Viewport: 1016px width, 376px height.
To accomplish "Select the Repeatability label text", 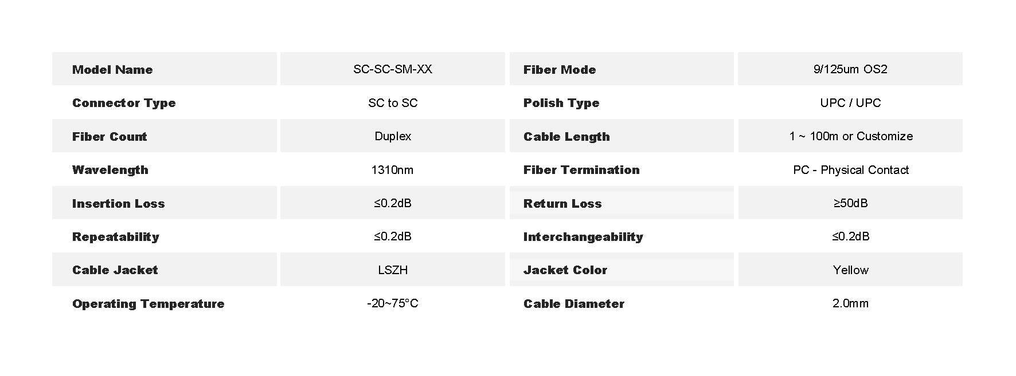I will click(115, 237).
